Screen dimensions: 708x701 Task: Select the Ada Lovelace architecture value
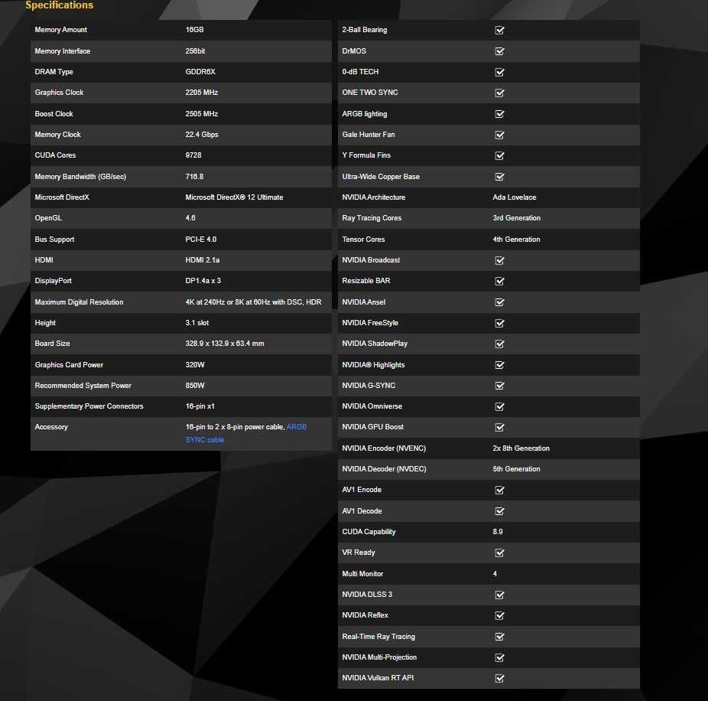(515, 197)
